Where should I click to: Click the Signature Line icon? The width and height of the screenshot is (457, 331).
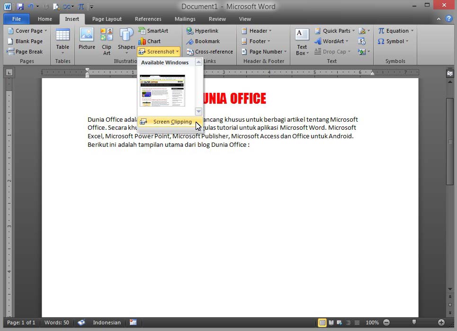(364, 31)
